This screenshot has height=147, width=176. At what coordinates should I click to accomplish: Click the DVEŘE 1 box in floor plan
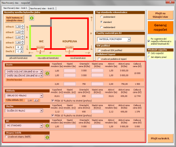[x=40, y=49]
